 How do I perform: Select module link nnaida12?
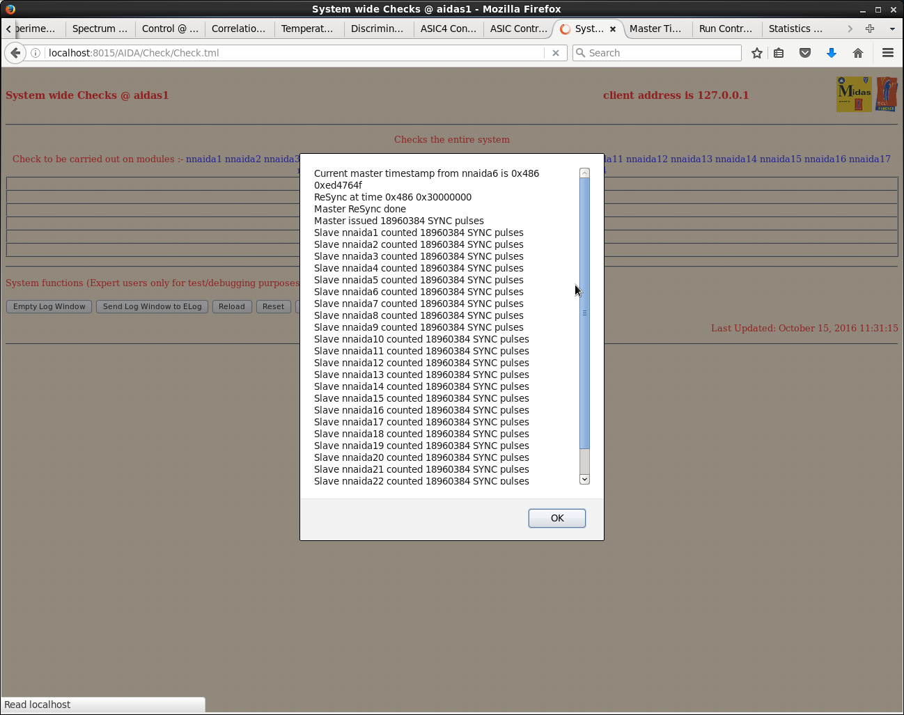tap(646, 159)
